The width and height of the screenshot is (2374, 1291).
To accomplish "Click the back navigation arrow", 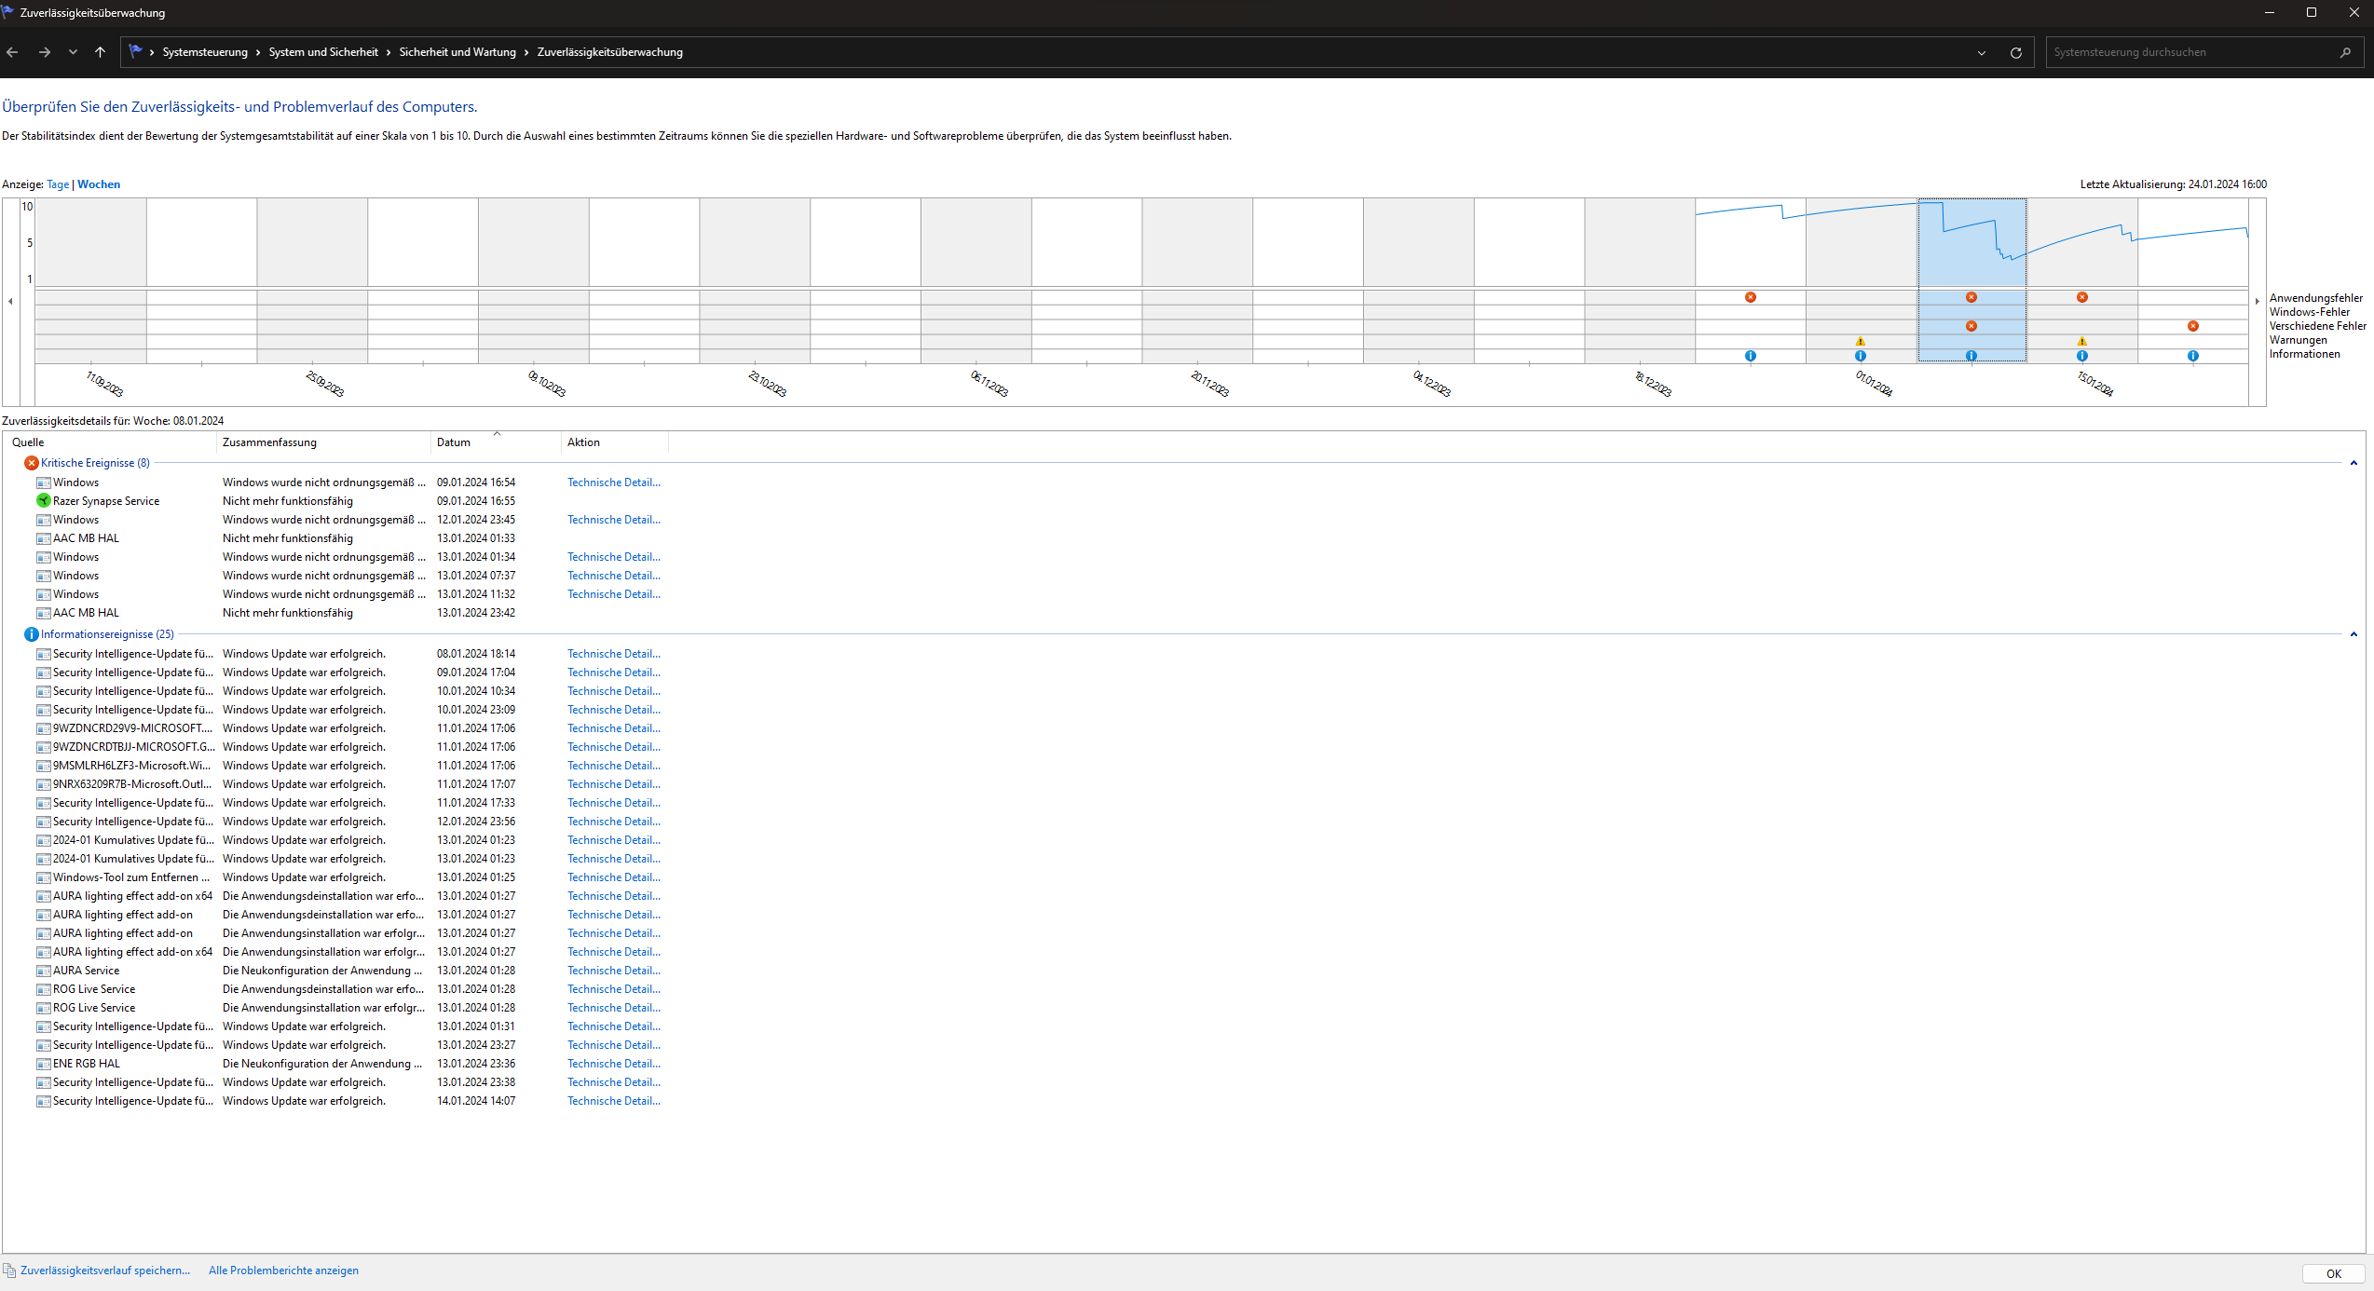I will point(13,53).
